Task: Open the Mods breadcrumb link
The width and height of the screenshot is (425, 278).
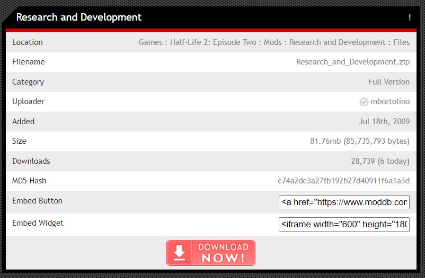Action: pyautogui.click(x=273, y=42)
